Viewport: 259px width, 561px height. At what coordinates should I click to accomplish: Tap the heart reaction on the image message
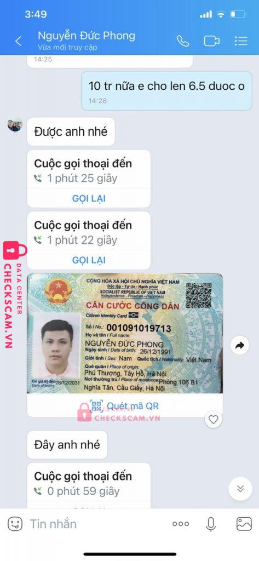(x=213, y=419)
